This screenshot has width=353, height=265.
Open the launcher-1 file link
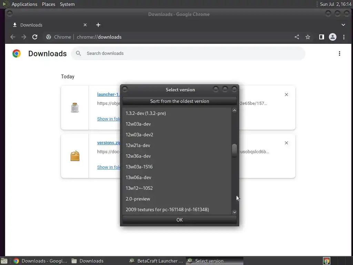pyautogui.click(x=109, y=95)
